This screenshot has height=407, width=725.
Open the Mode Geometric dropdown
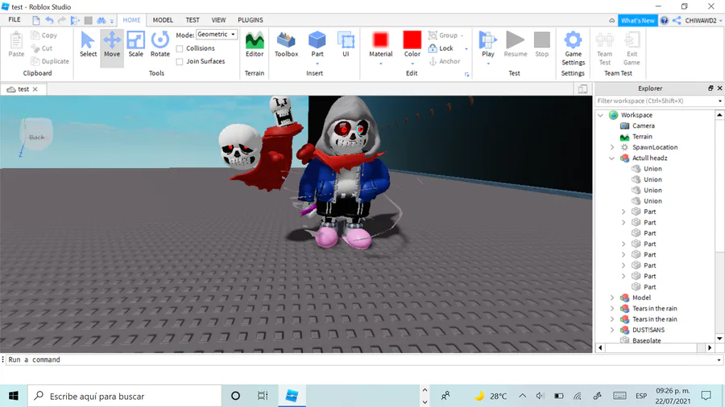tap(217, 35)
